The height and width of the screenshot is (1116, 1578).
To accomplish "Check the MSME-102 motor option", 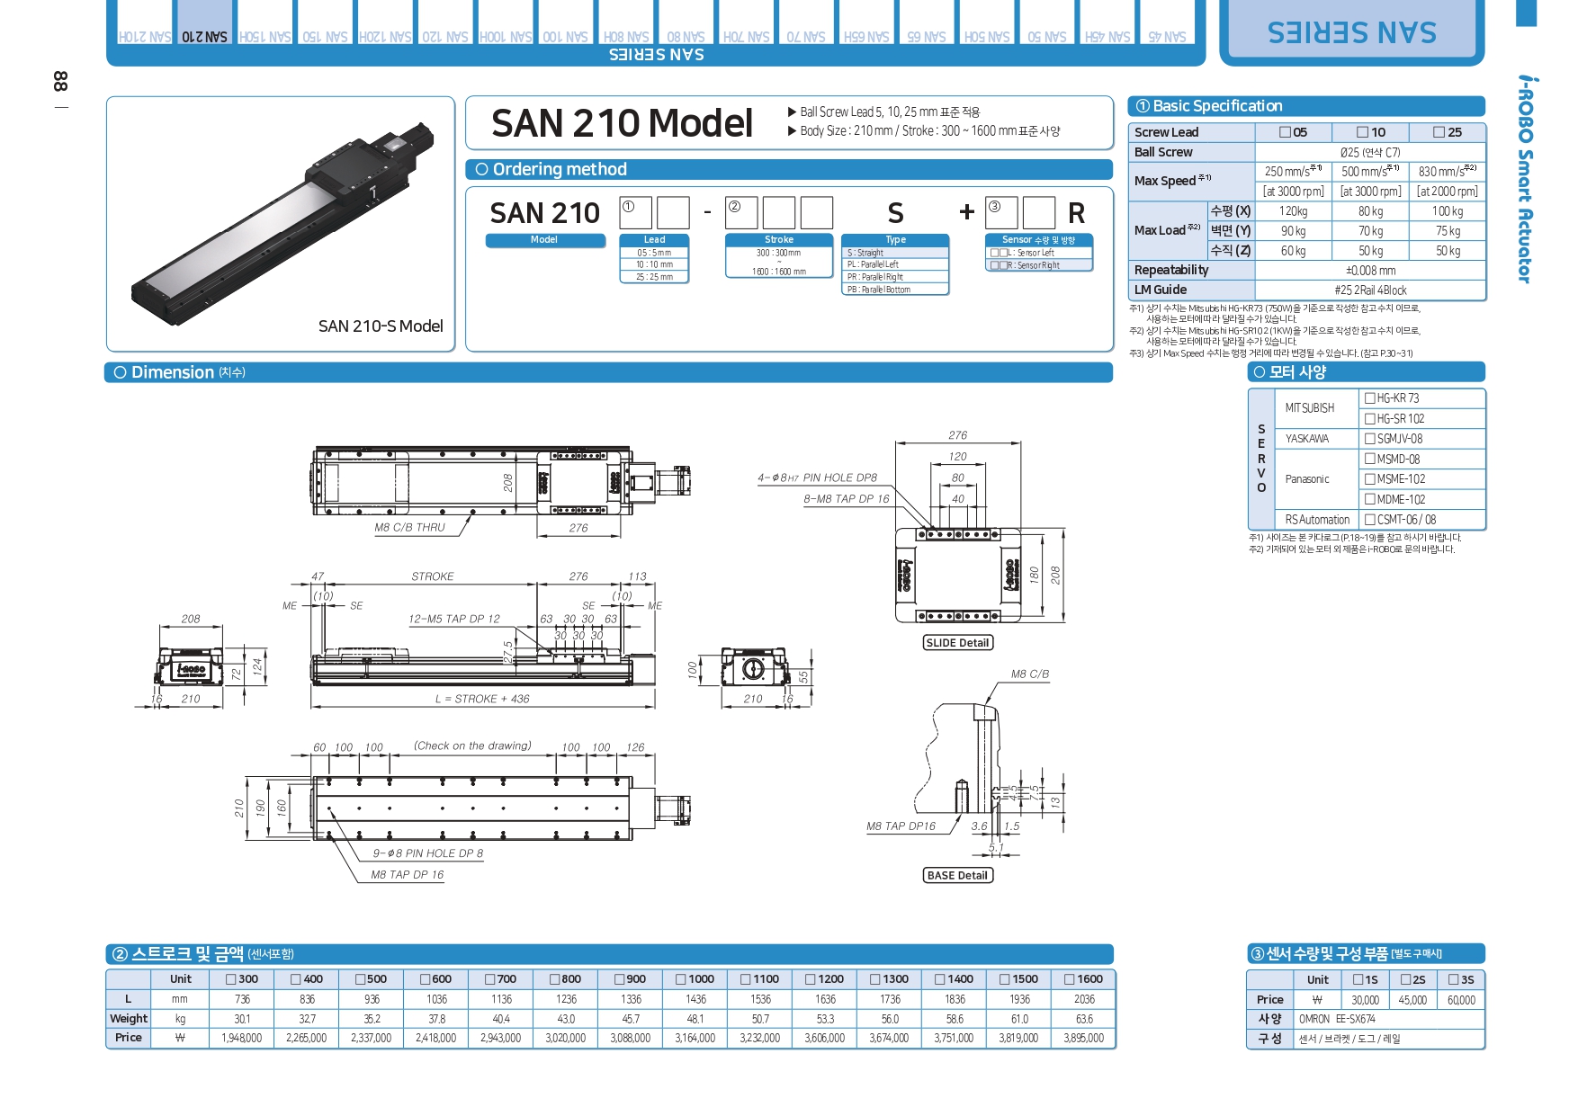I will pyautogui.click(x=1370, y=479).
